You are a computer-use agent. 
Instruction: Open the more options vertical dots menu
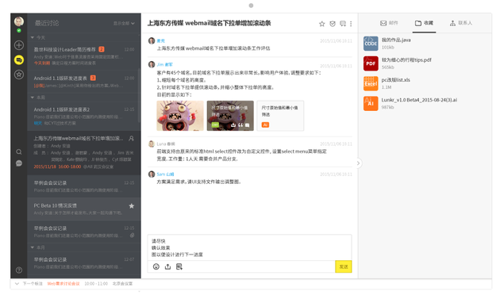(351, 24)
